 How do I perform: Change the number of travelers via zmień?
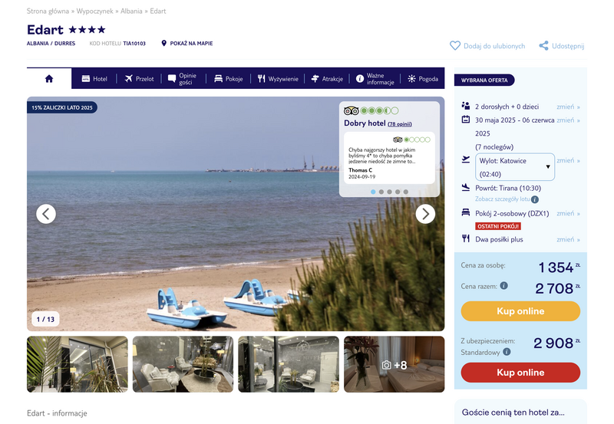568,107
